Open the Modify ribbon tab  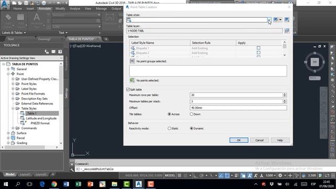[x=60, y=8]
